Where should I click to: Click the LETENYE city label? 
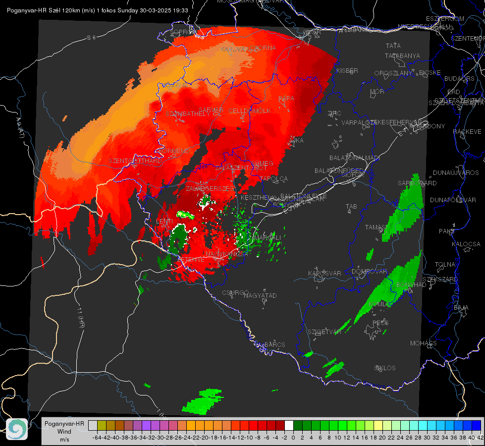[x=191, y=259]
